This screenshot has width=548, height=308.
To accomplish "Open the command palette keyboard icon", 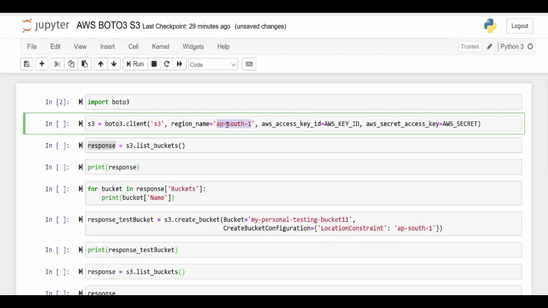I will click(249, 64).
